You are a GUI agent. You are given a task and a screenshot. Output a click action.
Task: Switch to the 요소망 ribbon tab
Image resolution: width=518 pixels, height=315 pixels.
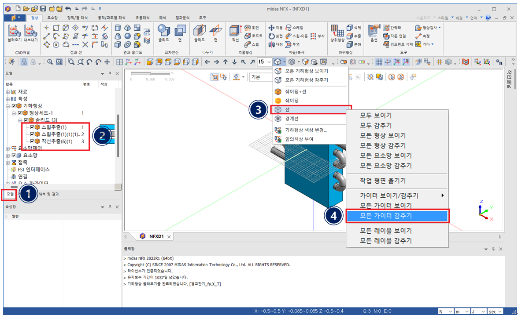point(52,18)
